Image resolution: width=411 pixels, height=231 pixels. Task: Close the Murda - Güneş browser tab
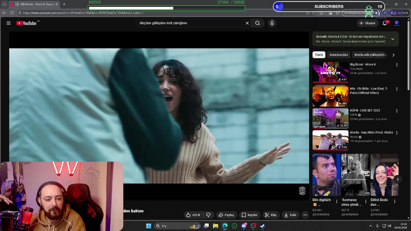coord(57,4)
